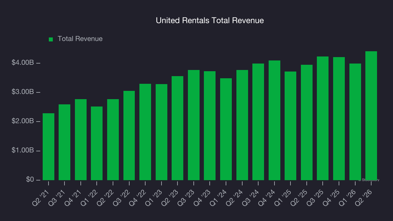Click the Q4 '21 revenue bar

tap(81, 140)
